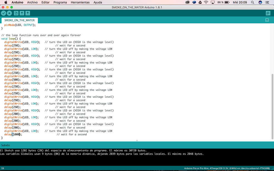Select the SMOKE_ON_THE_WATER tab
The image size is (274, 171).
point(19,20)
